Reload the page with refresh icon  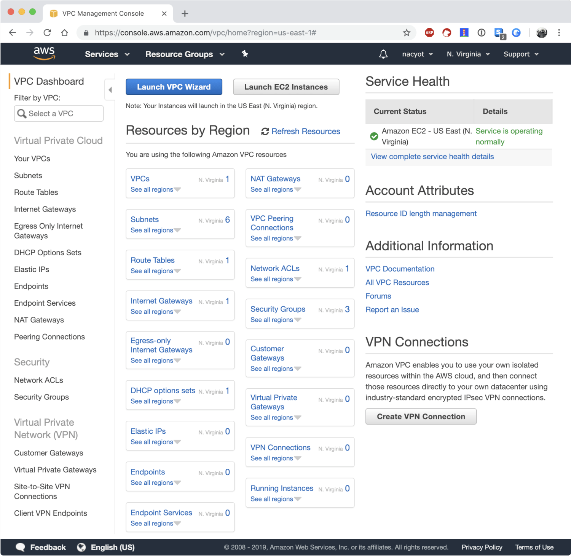coord(47,33)
